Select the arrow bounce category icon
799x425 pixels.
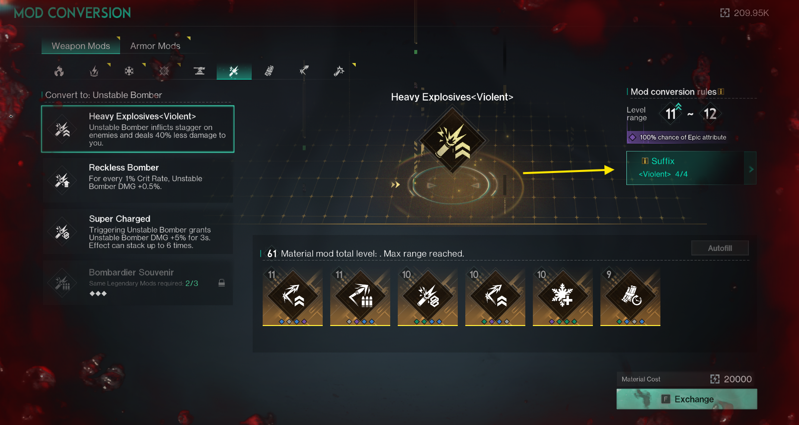click(x=304, y=71)
